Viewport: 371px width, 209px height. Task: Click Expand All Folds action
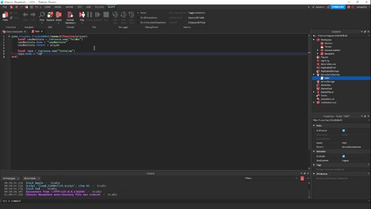pyautogui.click(x=196, y=17)
